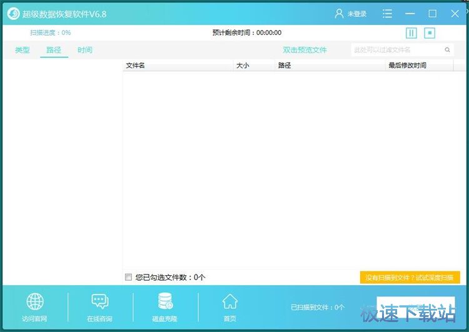Click the deep scan suggestion button
Viewport: 469px width, 332px height.
click(x=410, y=278)
